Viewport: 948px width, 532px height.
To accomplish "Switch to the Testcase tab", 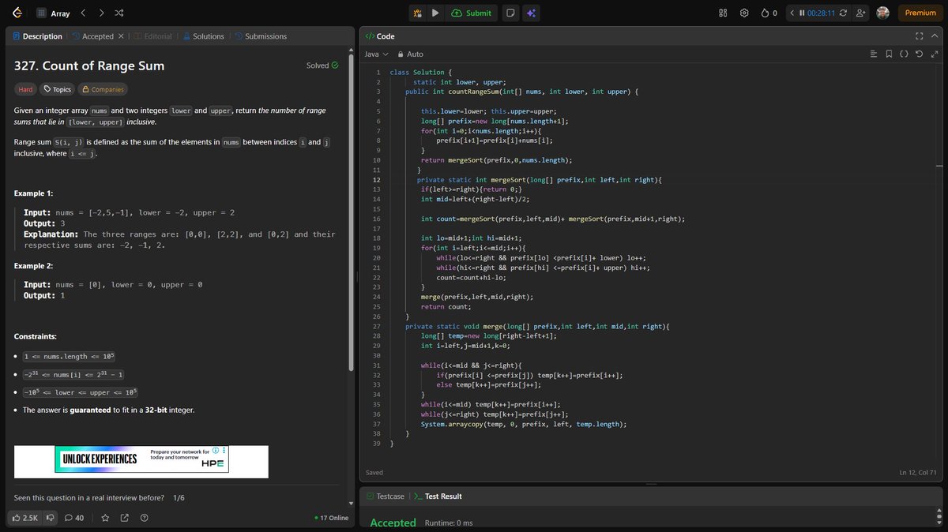I will click(x=386, y=496).
